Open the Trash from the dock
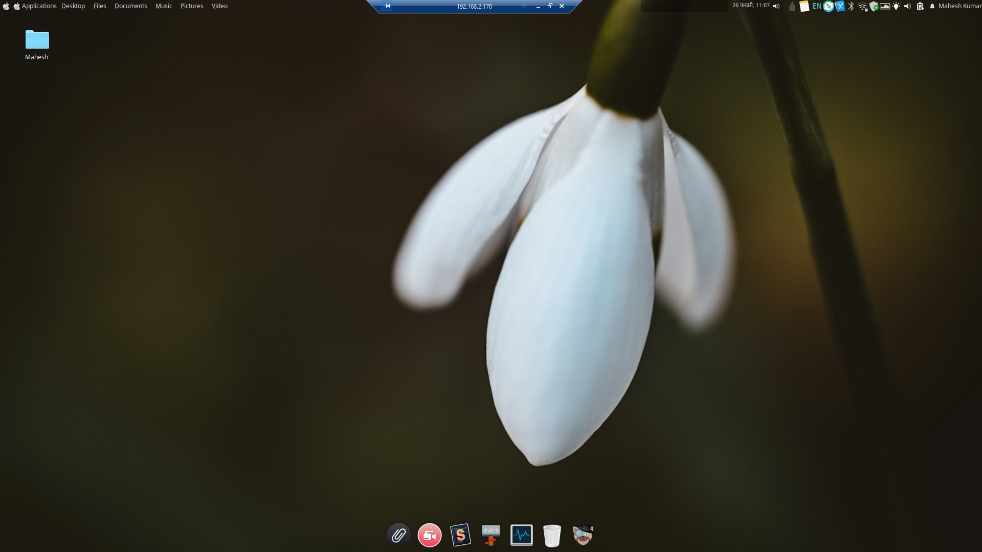This screenshot has width=982, height=552. 552,536
